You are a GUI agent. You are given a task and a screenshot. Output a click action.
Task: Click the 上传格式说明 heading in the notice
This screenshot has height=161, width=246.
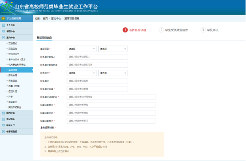click(x=51, y=137)
